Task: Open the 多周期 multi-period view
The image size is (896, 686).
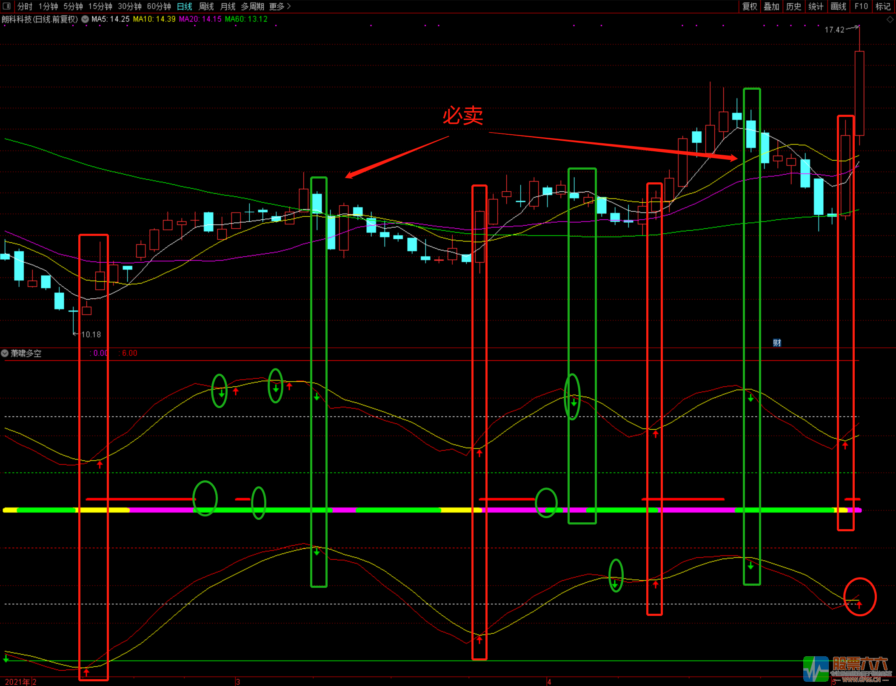Action: (x=252, y=6)
